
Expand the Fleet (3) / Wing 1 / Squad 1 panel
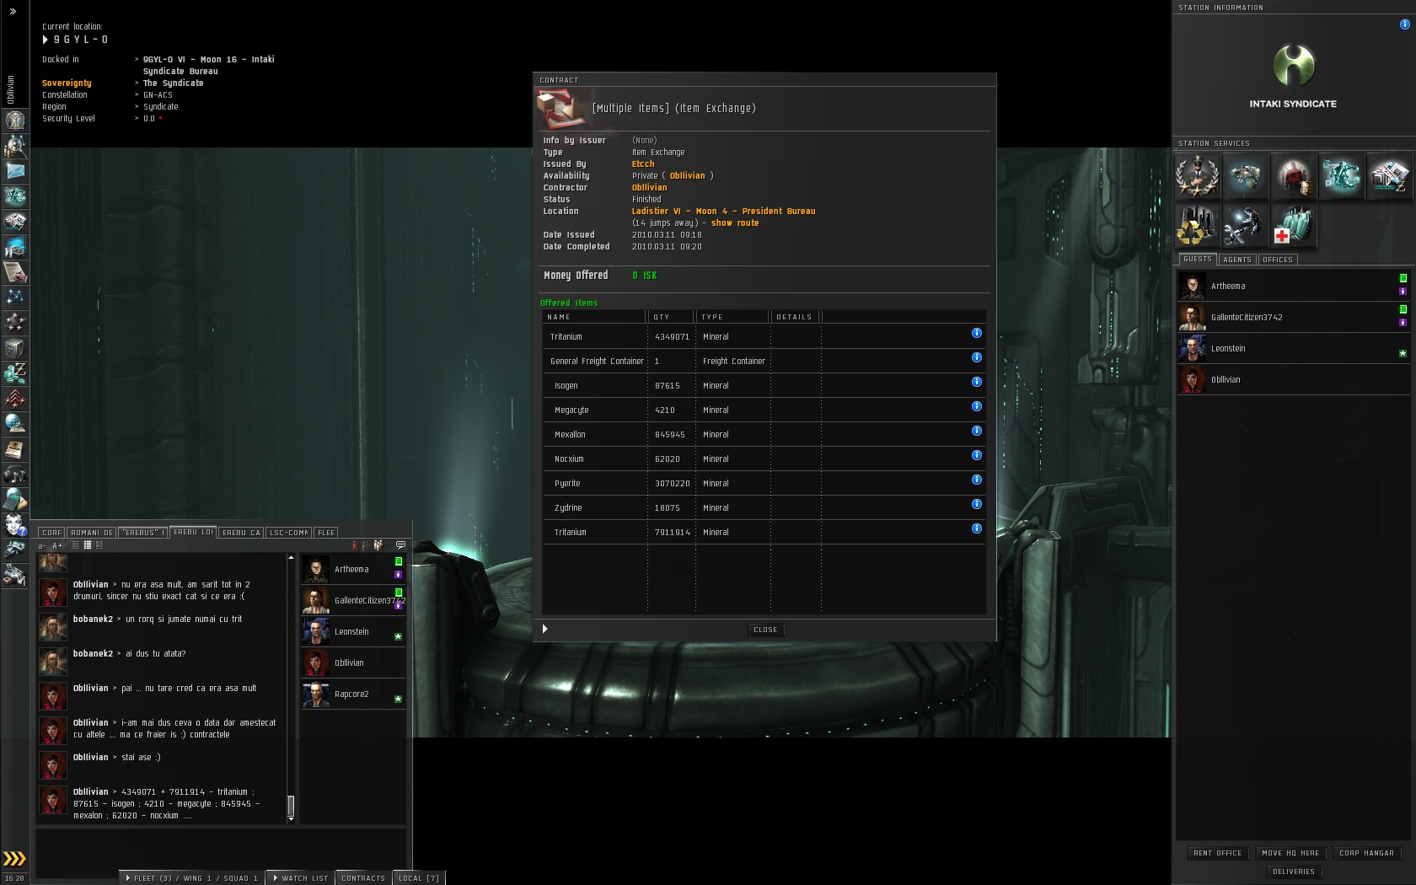pos(191,877)
